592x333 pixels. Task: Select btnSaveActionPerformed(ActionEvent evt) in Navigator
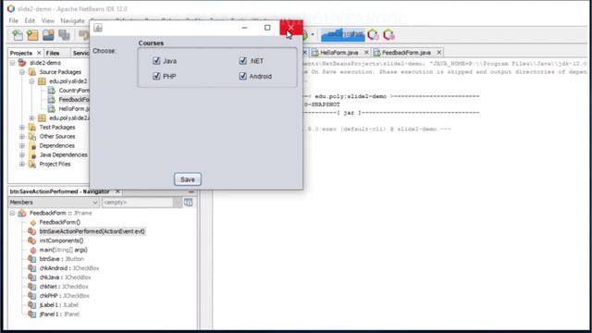coord(92,231)
